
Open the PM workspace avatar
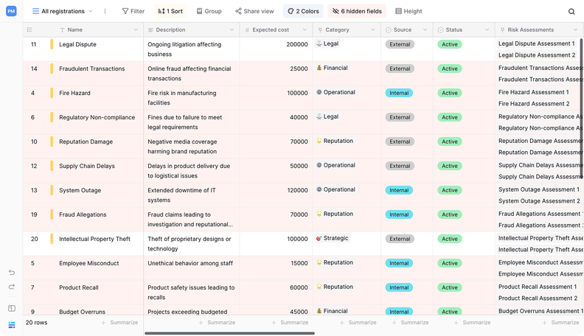tap(11, 11)
